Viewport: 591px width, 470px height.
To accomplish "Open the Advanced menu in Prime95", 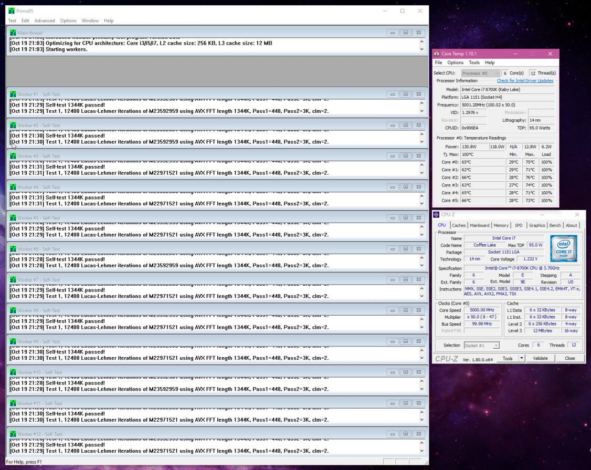I will point(45,21).
